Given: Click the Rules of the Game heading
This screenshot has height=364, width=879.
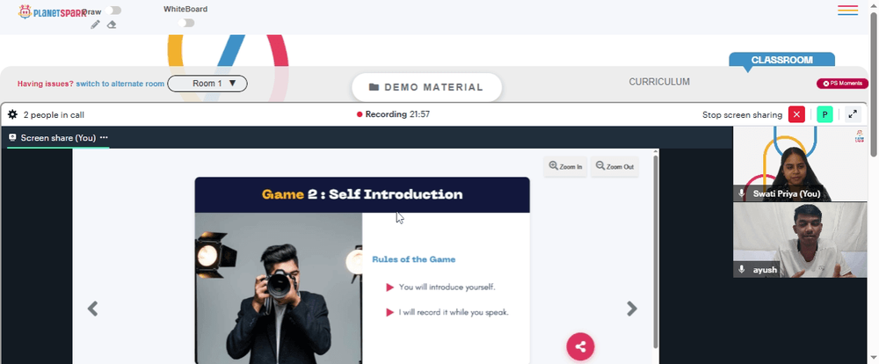Looking at the screenshot, I should (x=414, y=259).
